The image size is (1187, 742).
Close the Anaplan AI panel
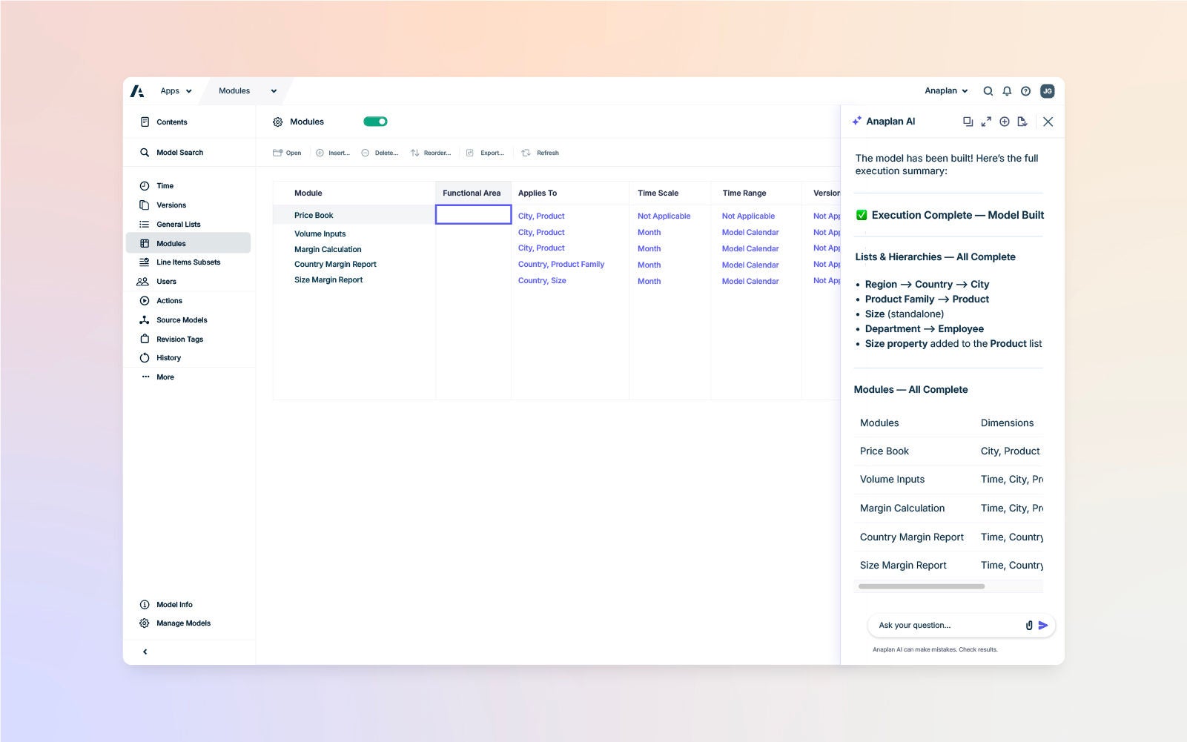point(1048,122)
